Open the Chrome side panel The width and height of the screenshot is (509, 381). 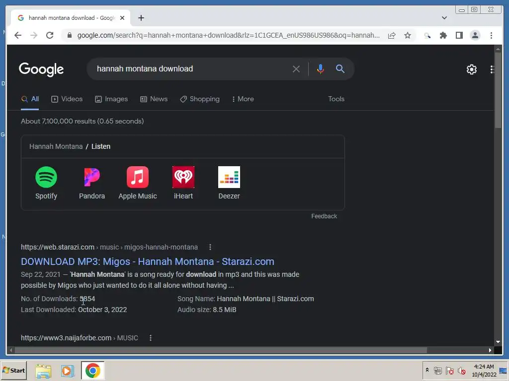(x=459, y=35)
